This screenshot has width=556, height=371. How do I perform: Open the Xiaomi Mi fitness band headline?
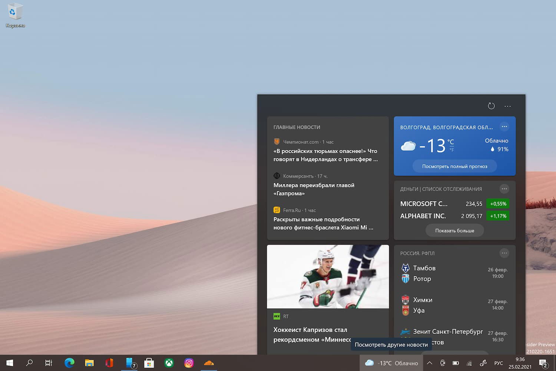click(x=323, y=223)
